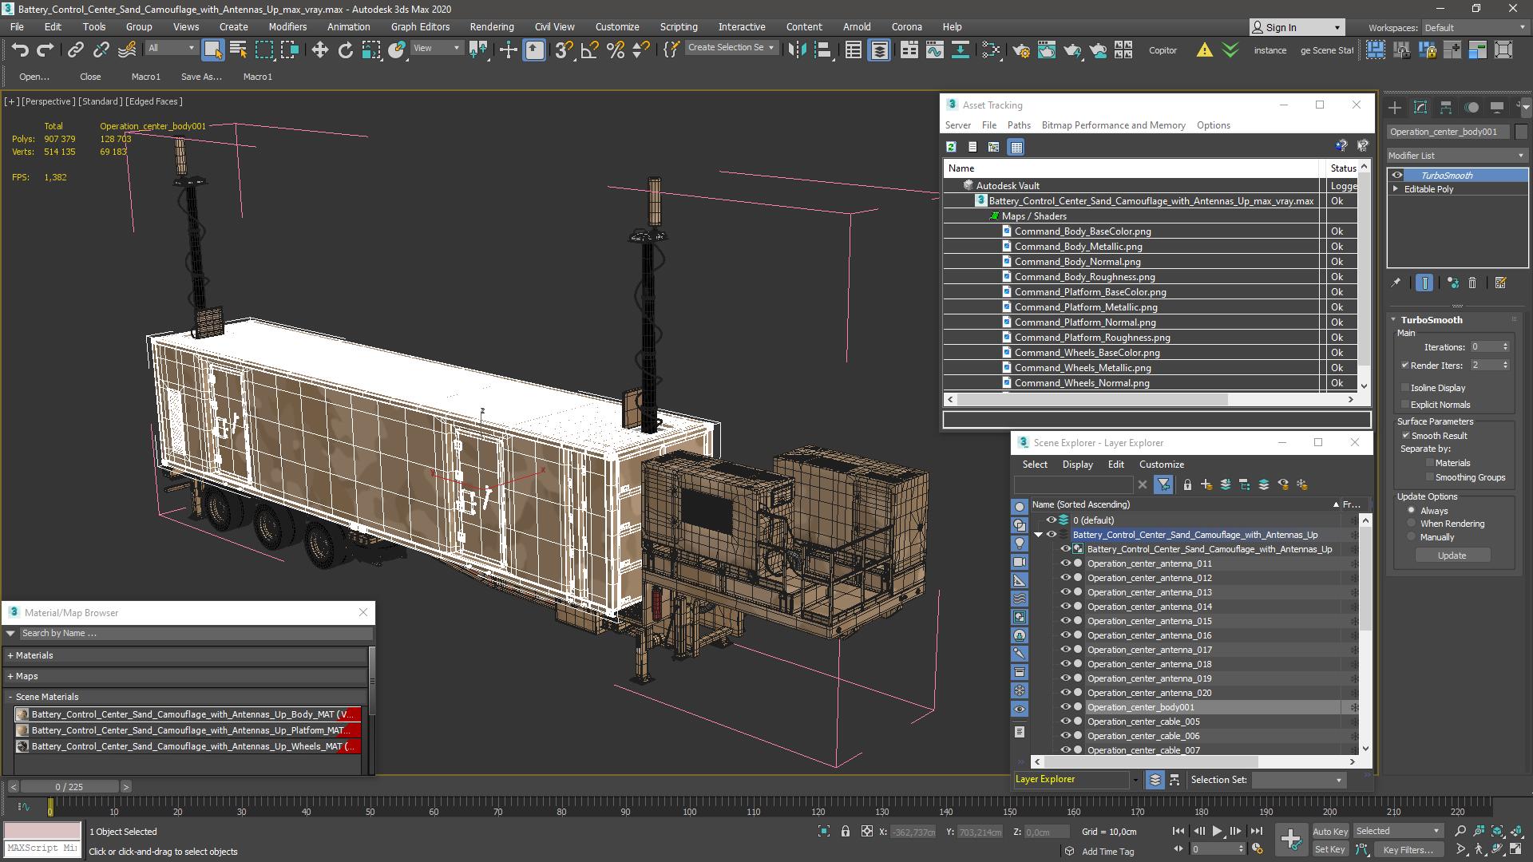
Task: Click Go to End playback button
Action: pos(1256,832)
